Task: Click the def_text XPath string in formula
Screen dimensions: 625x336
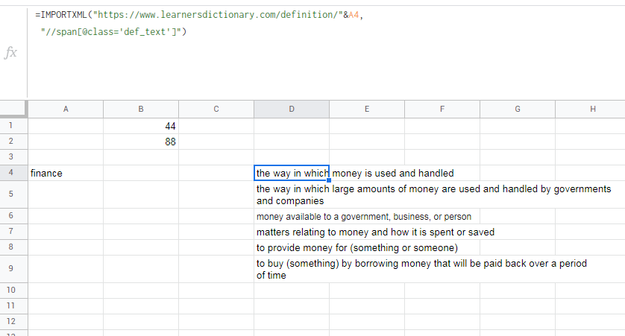Action: [111, 32]
